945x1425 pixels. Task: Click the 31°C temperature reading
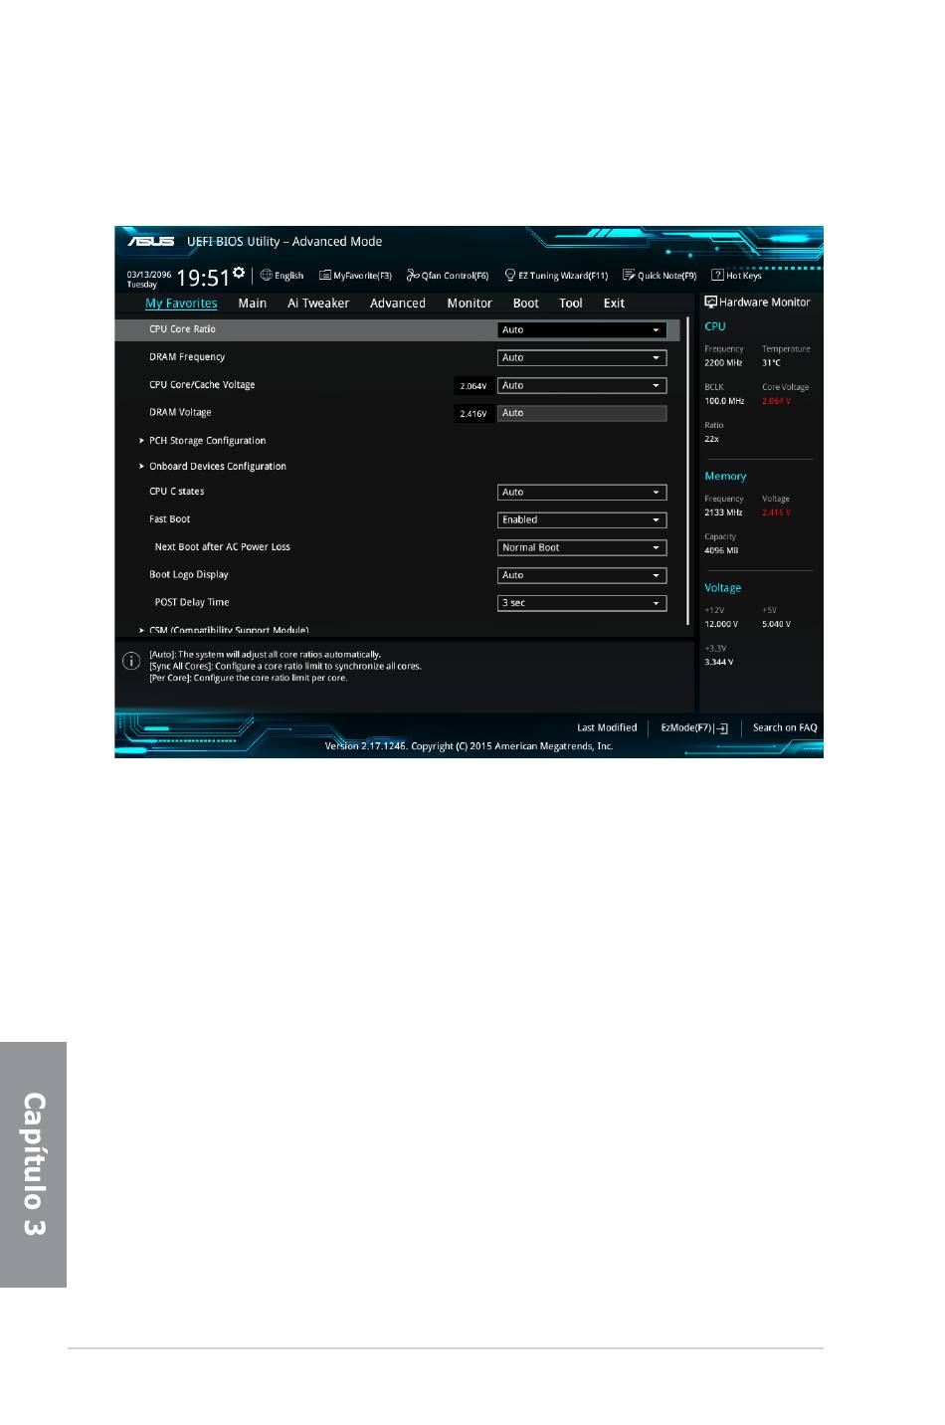(x=772, y=363)
